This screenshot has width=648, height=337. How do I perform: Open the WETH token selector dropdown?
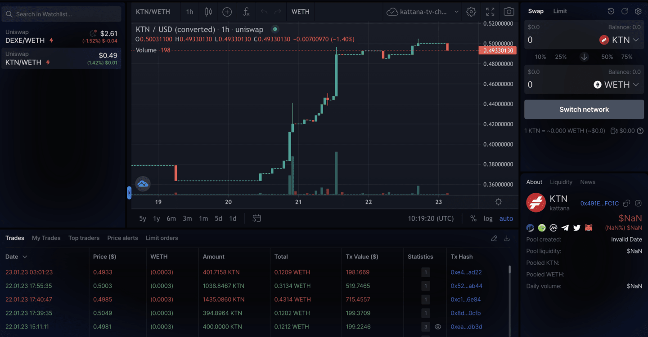click(x=616, y=84)
